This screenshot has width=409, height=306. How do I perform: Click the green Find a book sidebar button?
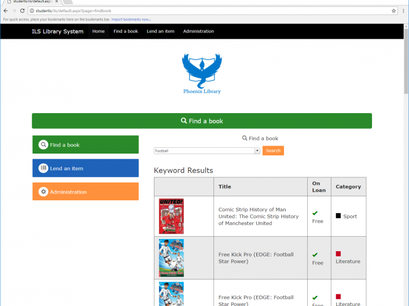tap(86, 144)
